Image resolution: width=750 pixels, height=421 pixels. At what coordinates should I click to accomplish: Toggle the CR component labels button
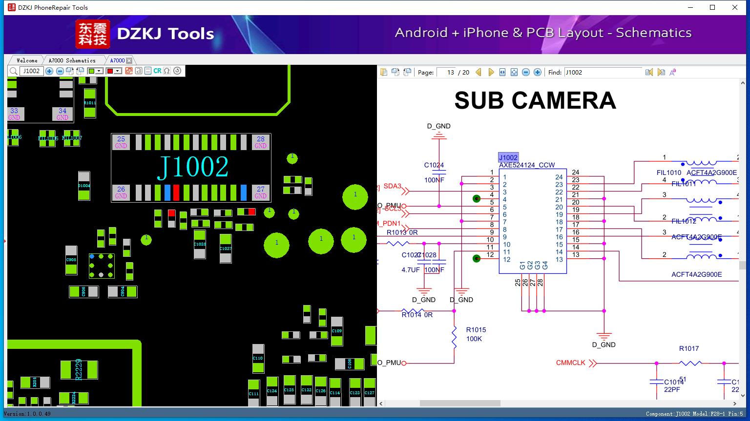(157, 71)
